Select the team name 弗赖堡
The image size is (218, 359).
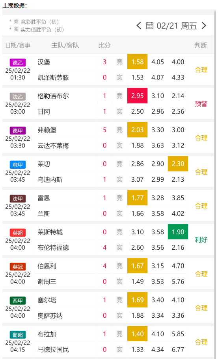point(47,130)
